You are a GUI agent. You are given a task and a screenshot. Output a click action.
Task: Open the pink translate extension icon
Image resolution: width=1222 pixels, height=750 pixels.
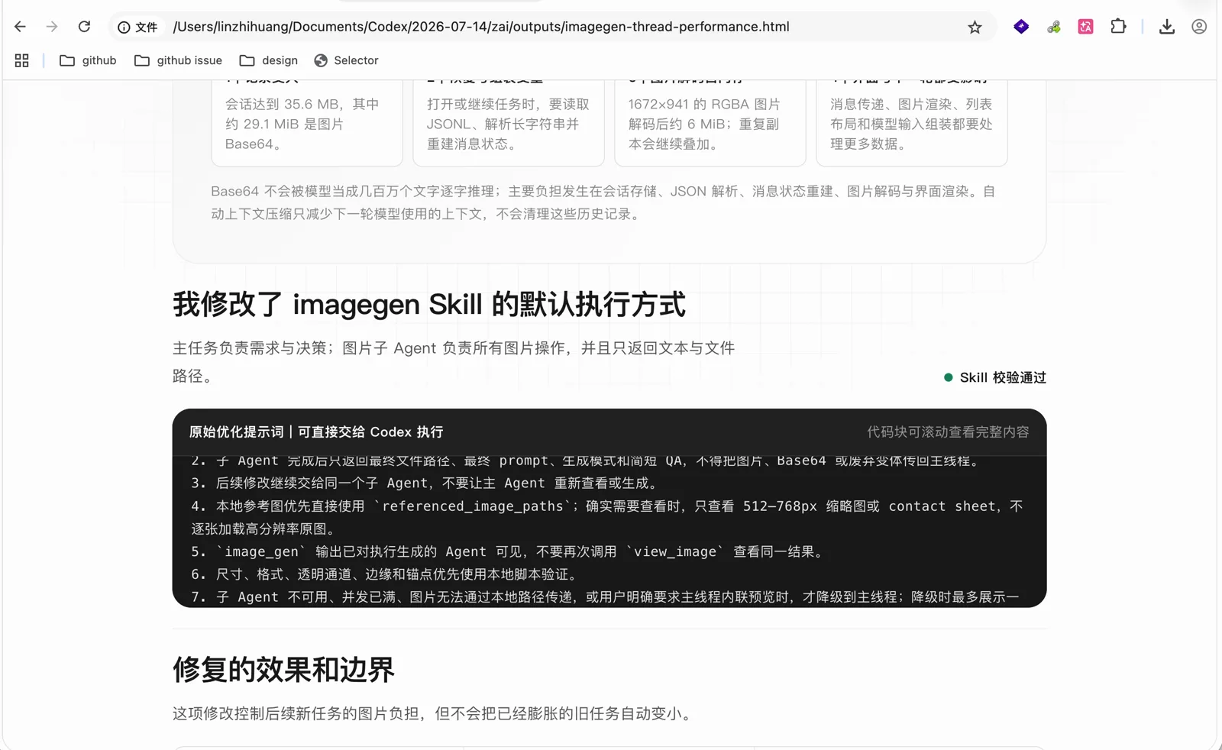coord(1085,27)
